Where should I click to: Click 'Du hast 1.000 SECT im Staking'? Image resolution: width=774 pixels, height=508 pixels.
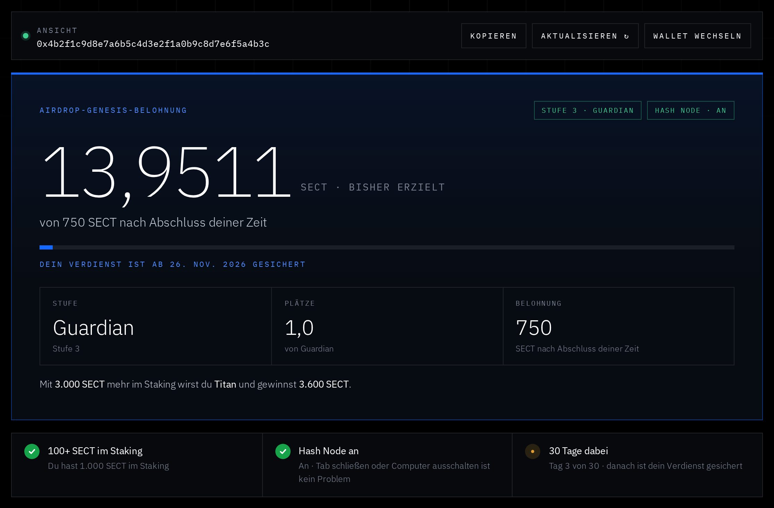pos(108,466)
